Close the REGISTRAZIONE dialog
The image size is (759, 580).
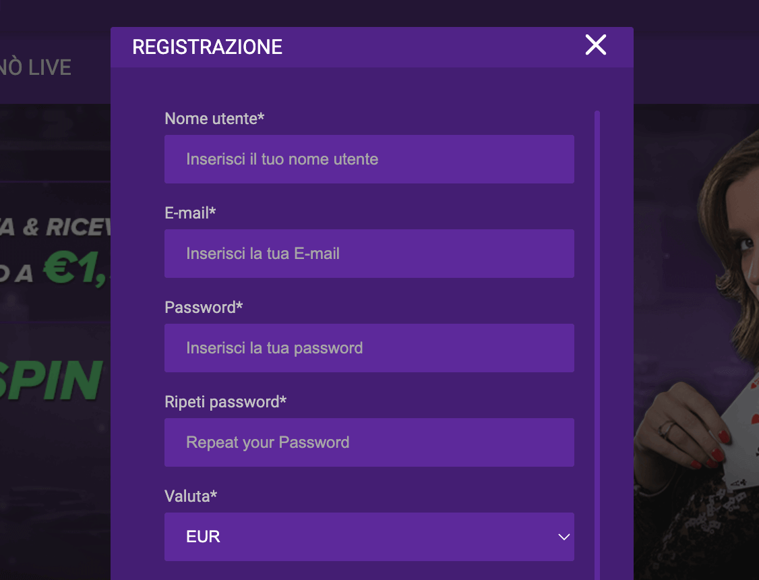596,45
